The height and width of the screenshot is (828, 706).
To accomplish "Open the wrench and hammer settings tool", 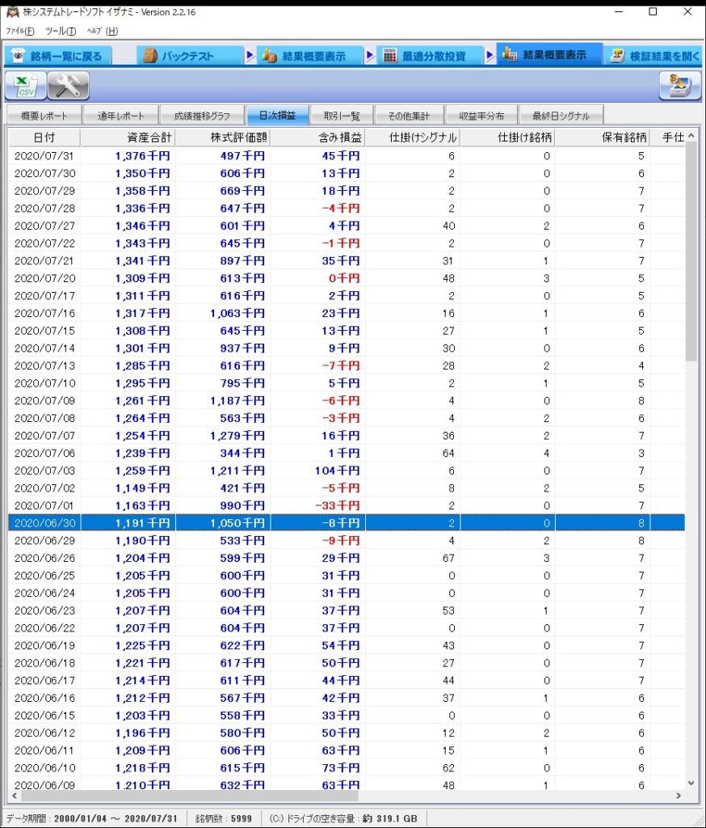I will [x=68, y=85].
